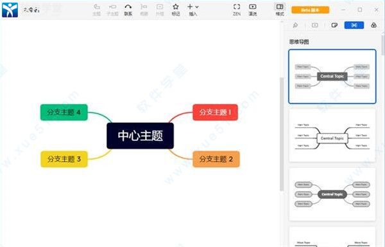Choose the first gray Central Topic structure

point(332,77)
